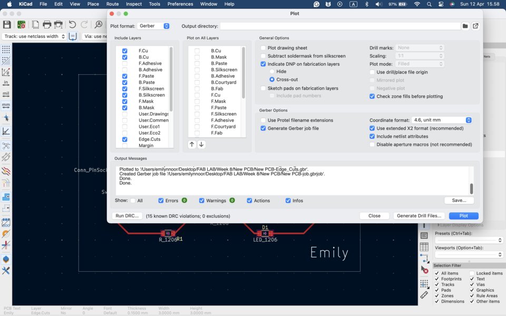The height and width of the screenshot is (316, 506).
Task: Select inches unit icon
Action: point(6,83)
